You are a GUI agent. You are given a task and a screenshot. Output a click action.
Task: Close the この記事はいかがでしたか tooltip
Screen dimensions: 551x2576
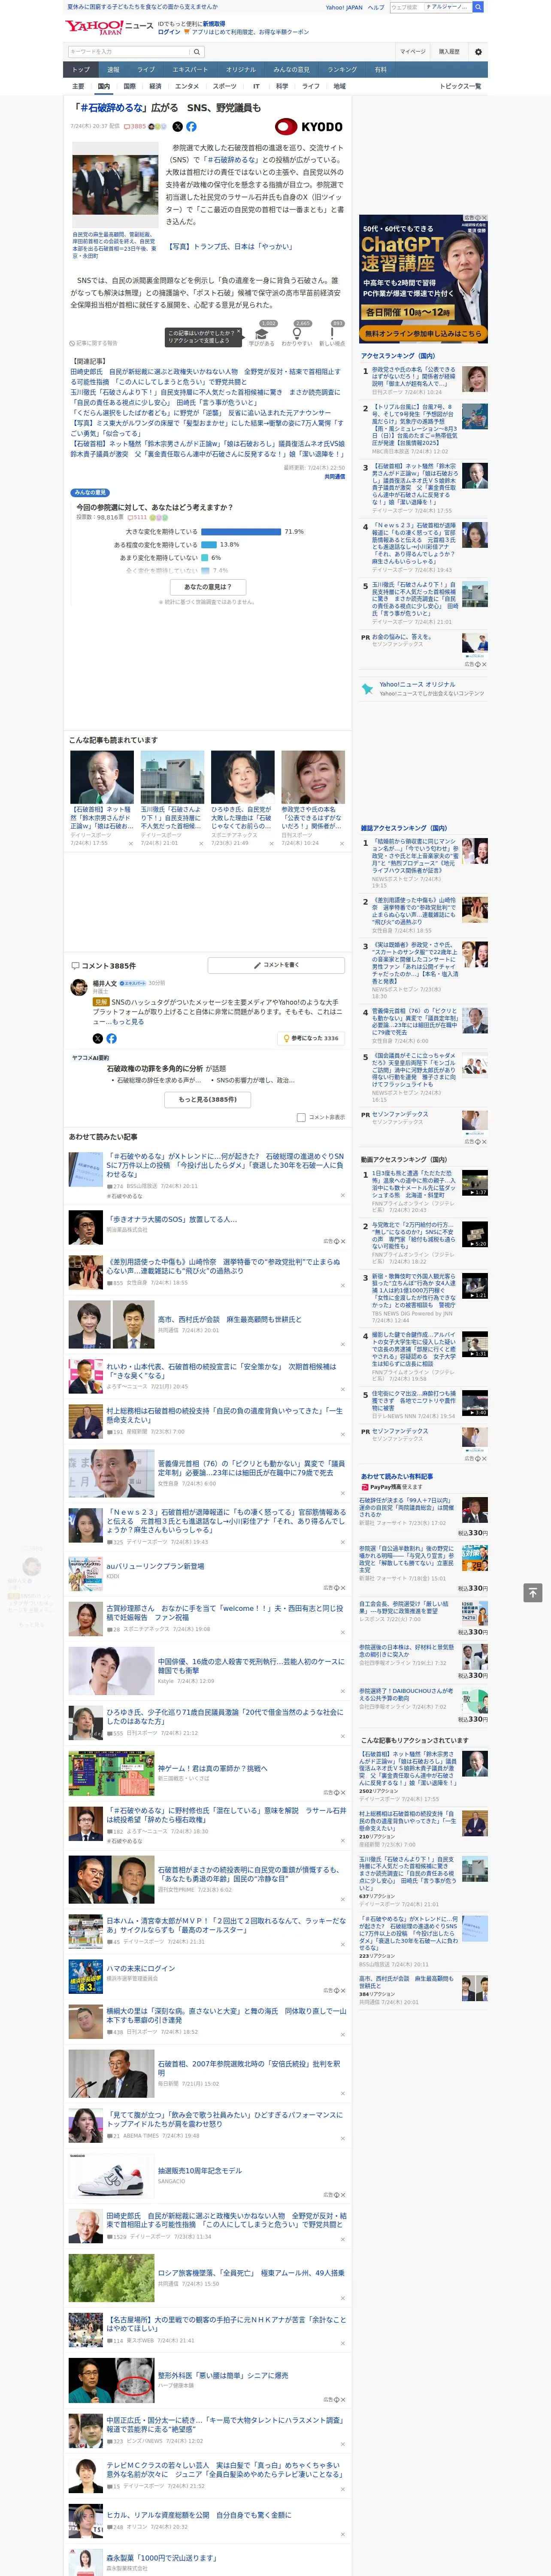(238, 332)
